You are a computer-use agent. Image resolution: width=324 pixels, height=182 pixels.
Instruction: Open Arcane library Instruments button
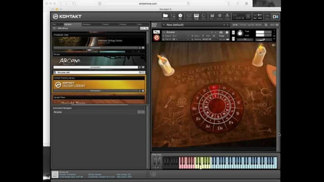[96, 67]
